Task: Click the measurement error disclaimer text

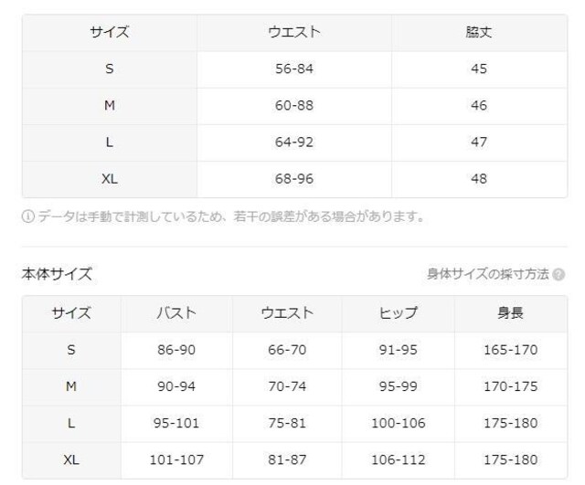Action: tap(231, 216)
